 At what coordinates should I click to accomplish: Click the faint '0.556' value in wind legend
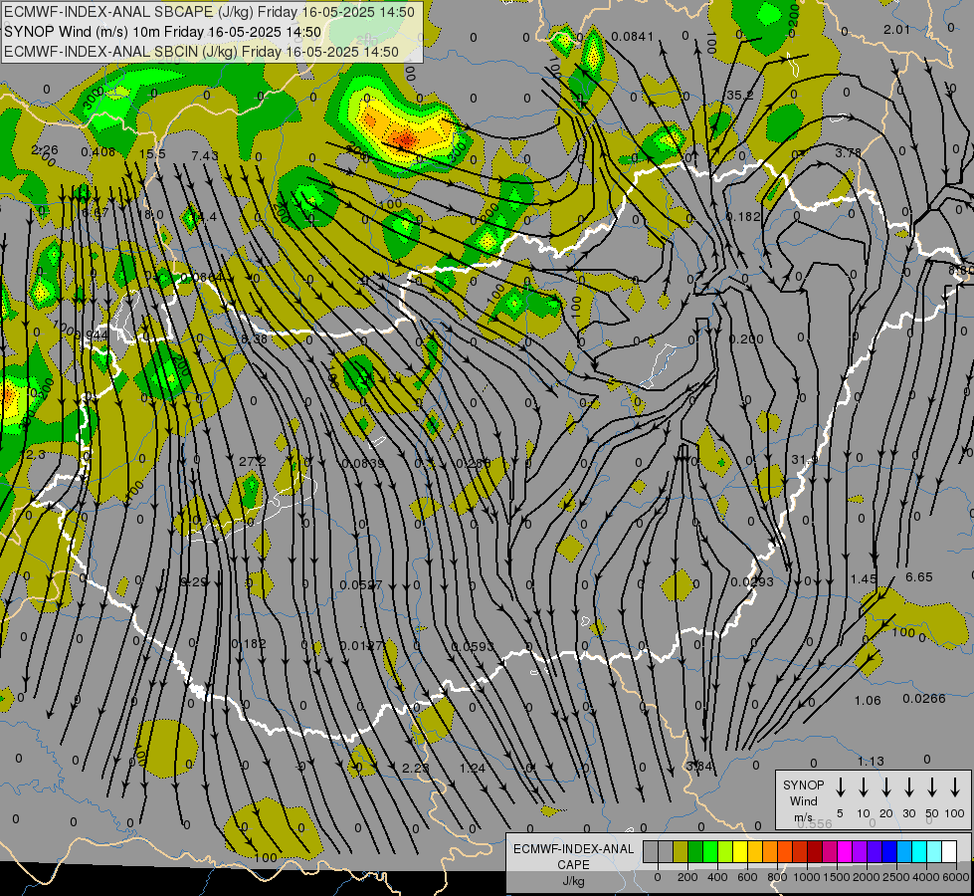click(815, 823)
